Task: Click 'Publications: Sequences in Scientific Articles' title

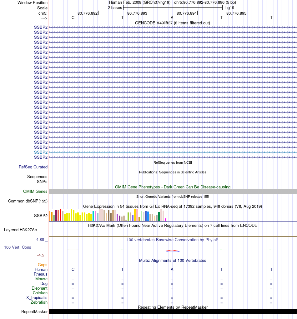Action: click(173, 172)
